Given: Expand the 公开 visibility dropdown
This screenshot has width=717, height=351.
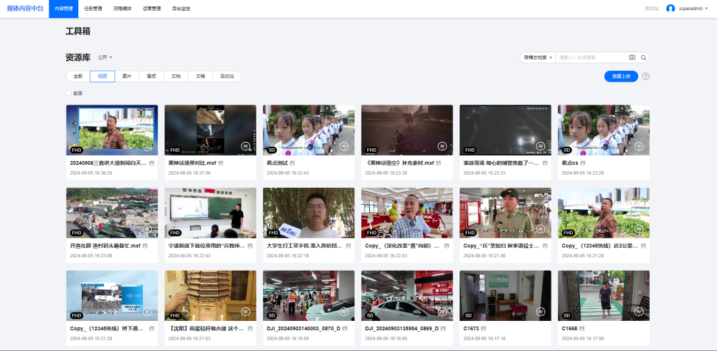Looking at the screenshot, I should click(x=105, y=57).
